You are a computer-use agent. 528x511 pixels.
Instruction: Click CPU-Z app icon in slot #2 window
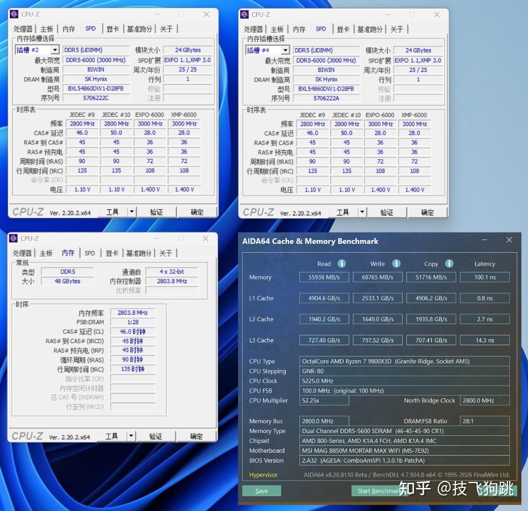[x=14, y=14]
